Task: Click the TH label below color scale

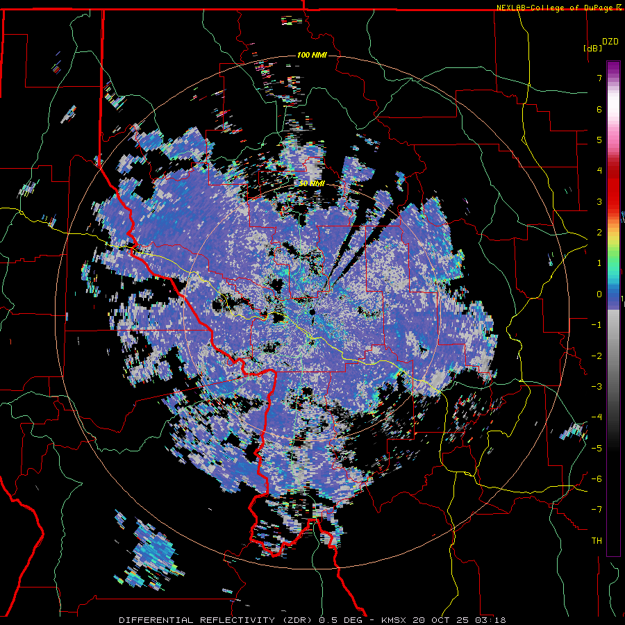Action: pyautogui.click(x=597, y=541)
